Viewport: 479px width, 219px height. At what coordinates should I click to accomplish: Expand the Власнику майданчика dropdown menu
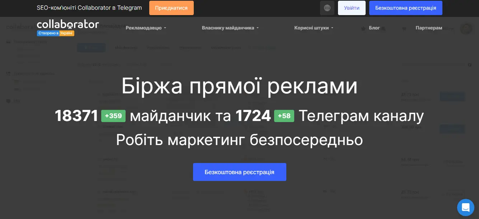[230, 28]
